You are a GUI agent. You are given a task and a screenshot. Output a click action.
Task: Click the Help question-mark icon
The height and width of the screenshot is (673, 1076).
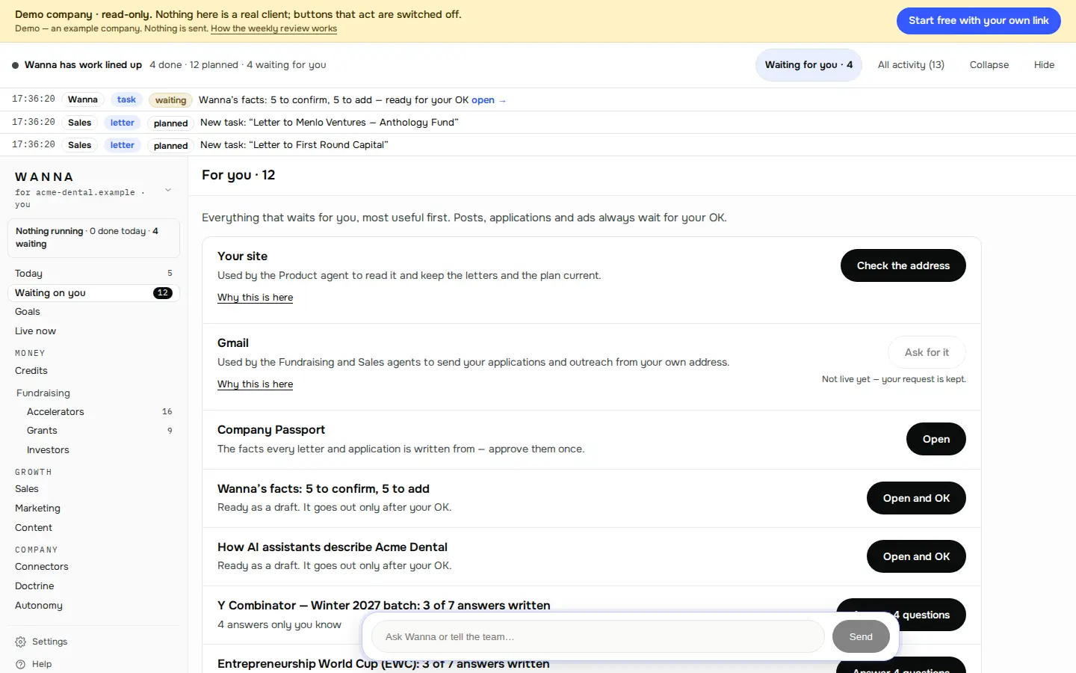tap(21, 664)
